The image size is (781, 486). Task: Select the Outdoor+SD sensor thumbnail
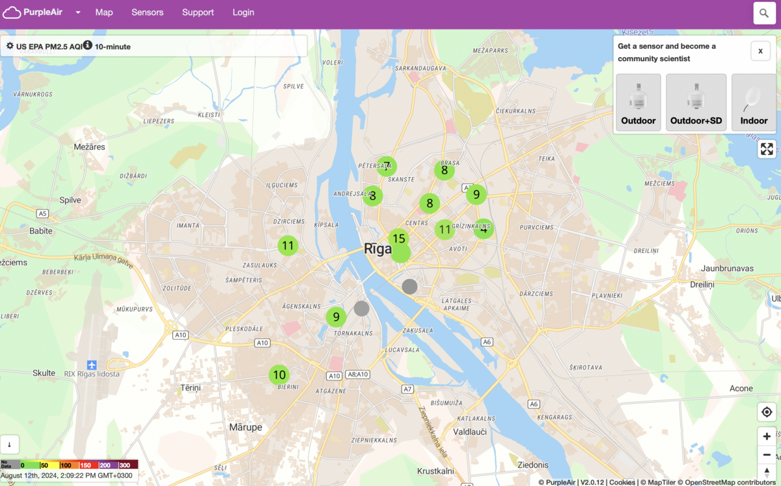click(x=696, y=102)
